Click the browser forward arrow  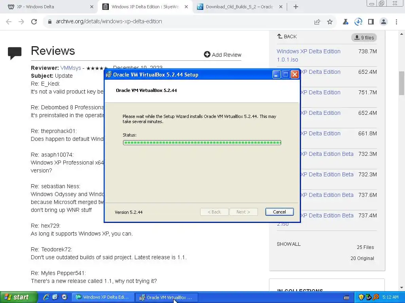pyautogui.click(x=21, y=22)
